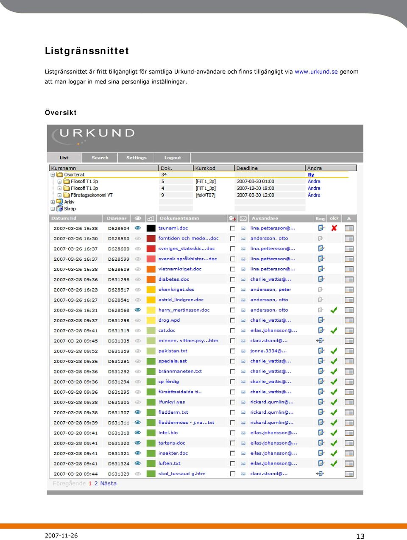Viewport: 407px width, 540px height.
Task: Switch to the List tab
Action: click(64, 158)
